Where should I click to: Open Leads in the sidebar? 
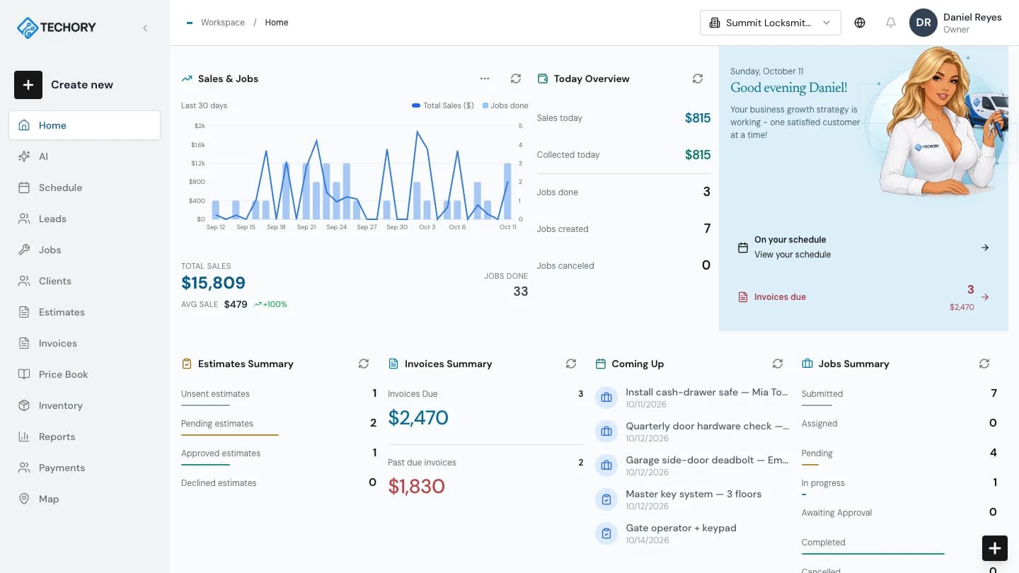(x=85, y=219)
